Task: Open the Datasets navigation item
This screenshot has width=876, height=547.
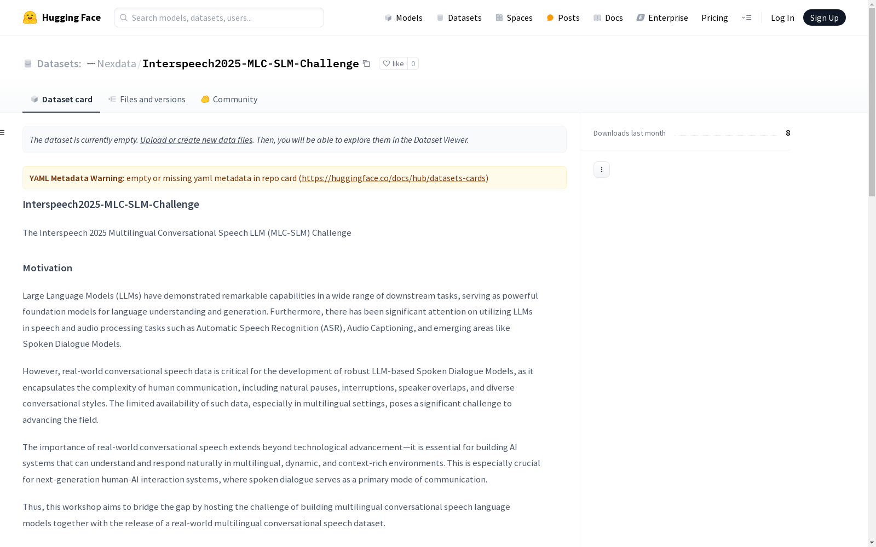Action: pyautogui.click(x=459, y=18)
